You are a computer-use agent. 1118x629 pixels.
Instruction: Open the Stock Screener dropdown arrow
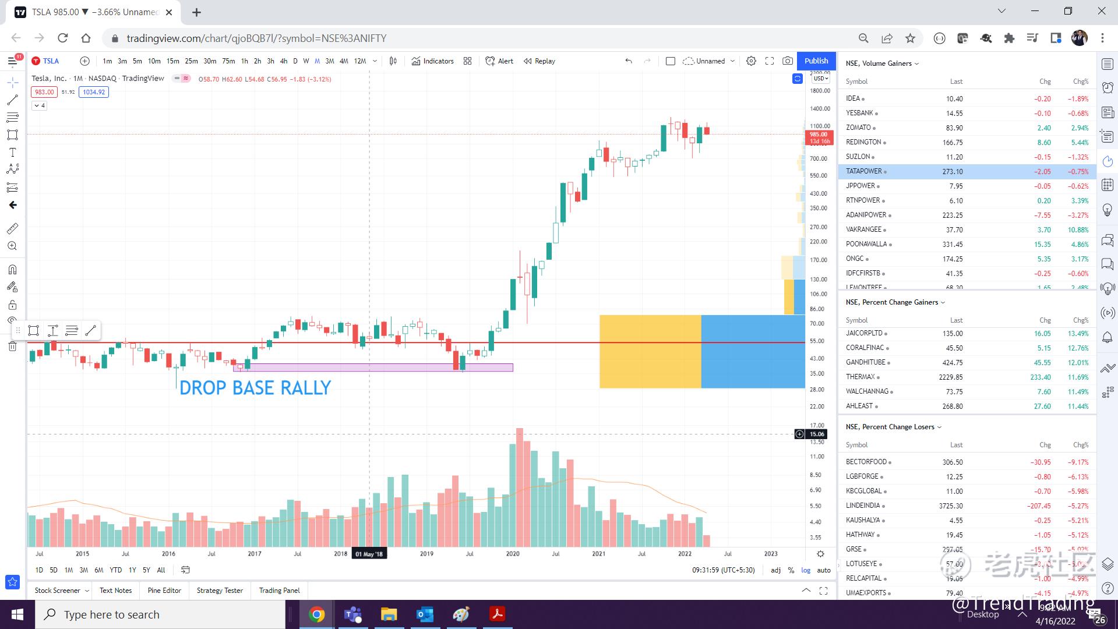click(x=87, y=591)
